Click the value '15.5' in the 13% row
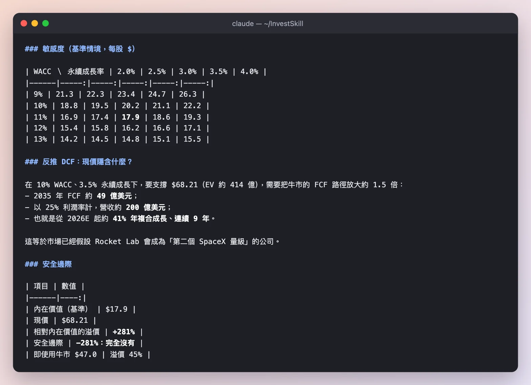Screen dimensions: 531x385 coord(192,139)
